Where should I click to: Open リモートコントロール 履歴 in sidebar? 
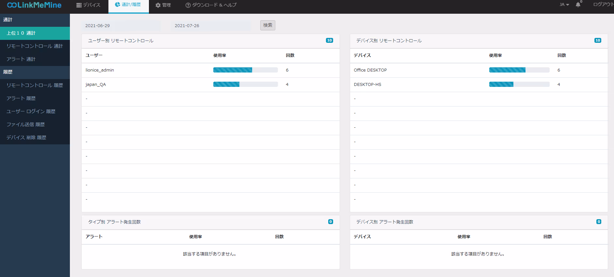tap(35, 85)
